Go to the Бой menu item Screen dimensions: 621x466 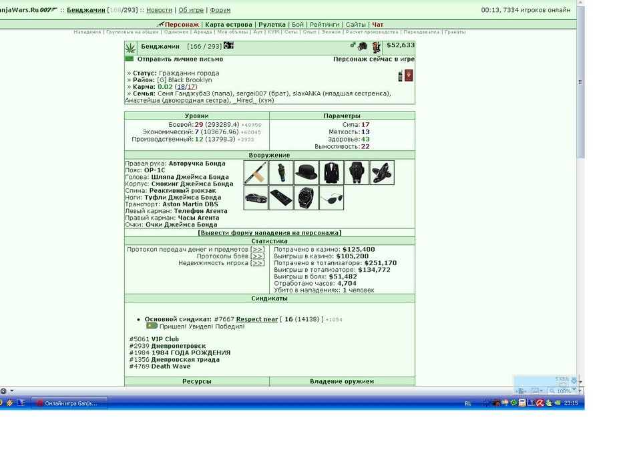(298, 25)
